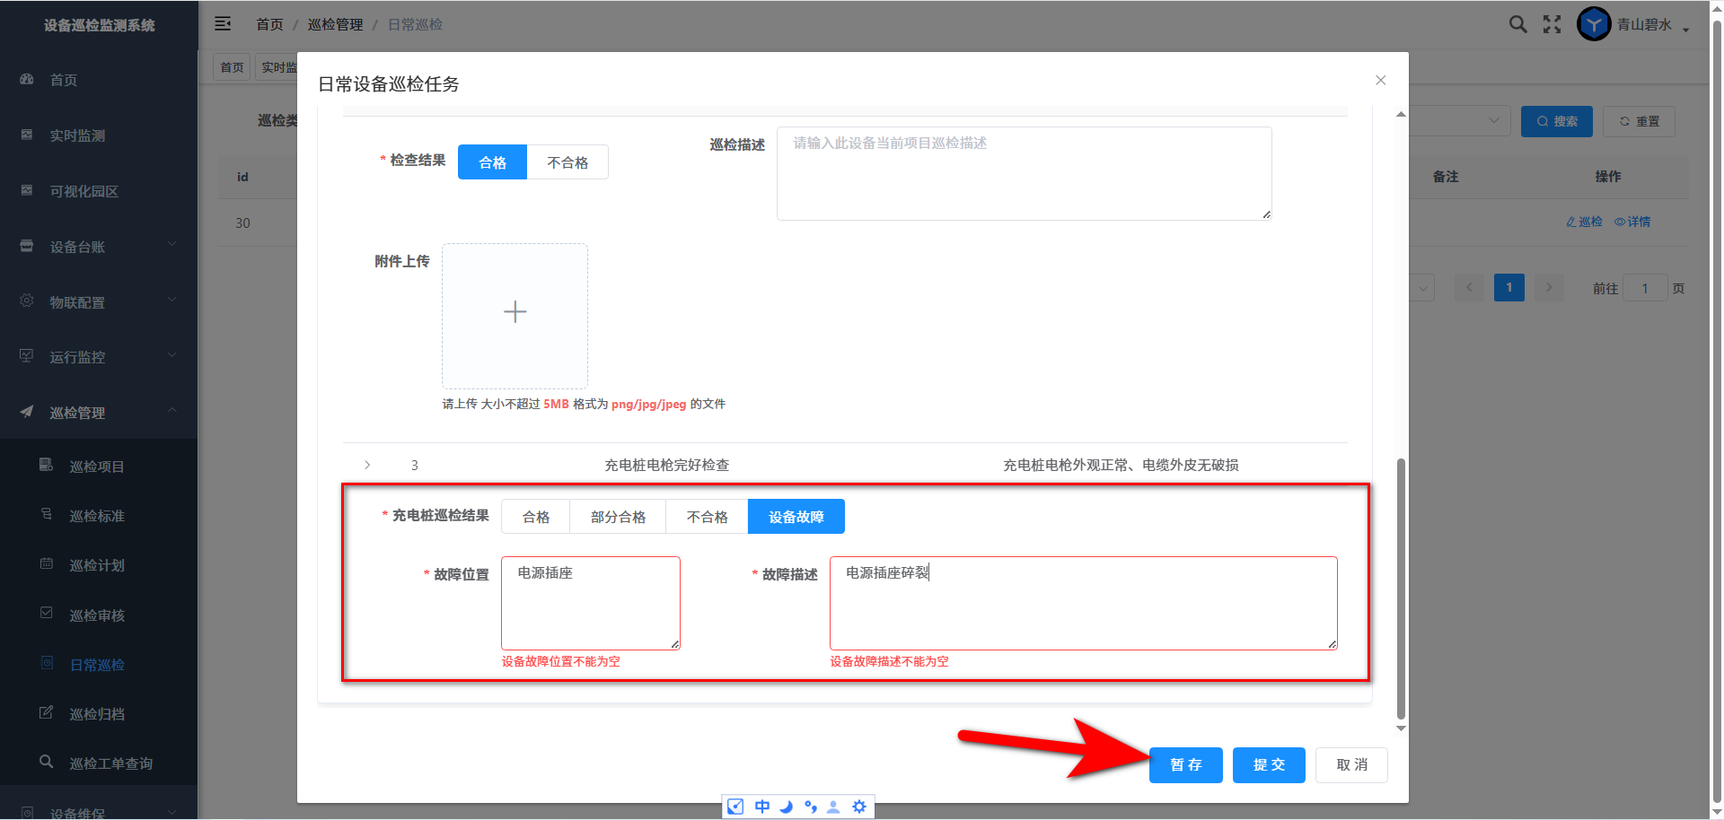Screen dimensions: 1724x820
Task: Open the user avatar for 青山碧水
Action: point(1594,24)
